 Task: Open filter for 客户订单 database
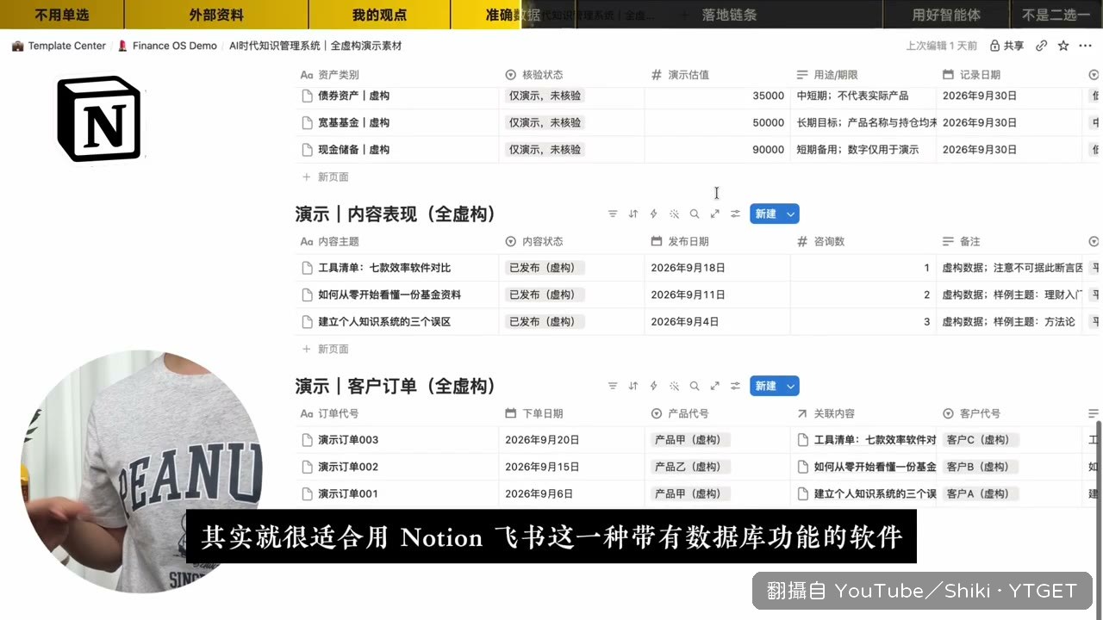tap(613, 386)
